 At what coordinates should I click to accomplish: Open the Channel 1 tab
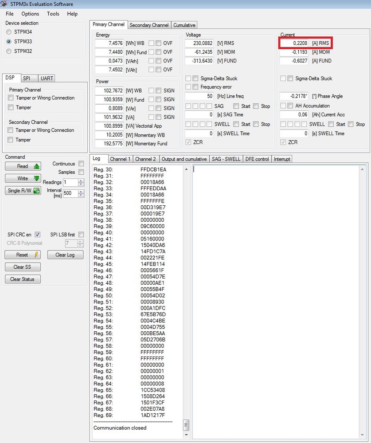pos(120,159)
